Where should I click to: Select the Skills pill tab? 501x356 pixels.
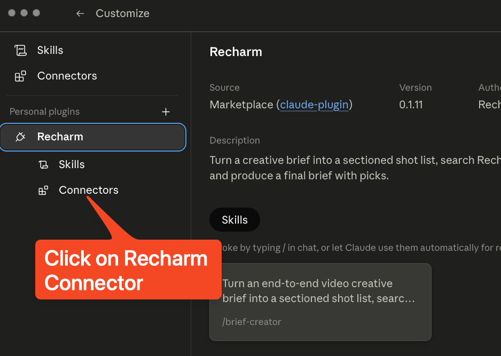[x=234, y=220]
